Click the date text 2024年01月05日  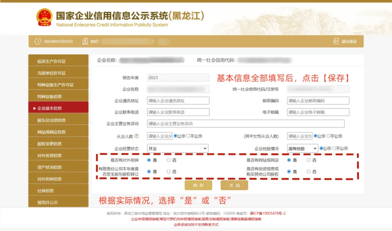[x=58, y=41]
